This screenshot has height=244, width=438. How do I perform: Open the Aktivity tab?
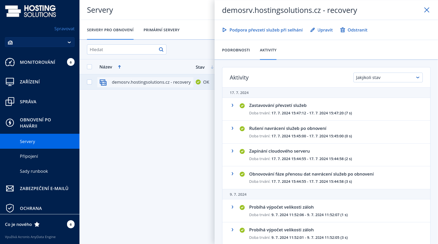point(268,50)
